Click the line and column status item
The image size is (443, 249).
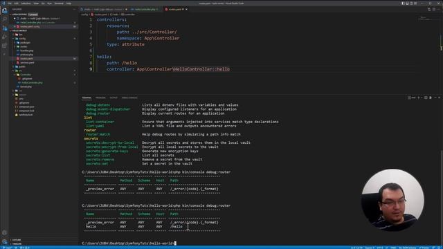coord(356,248)
